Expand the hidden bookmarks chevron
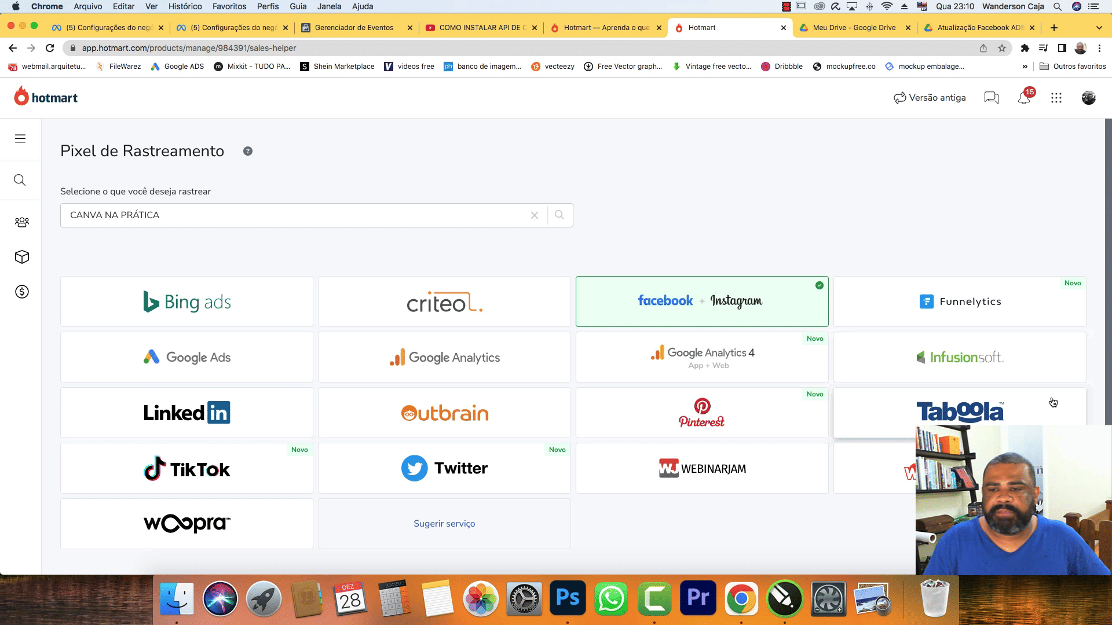This screenshot has width=1112, height=625. (x=1025, y=67)
